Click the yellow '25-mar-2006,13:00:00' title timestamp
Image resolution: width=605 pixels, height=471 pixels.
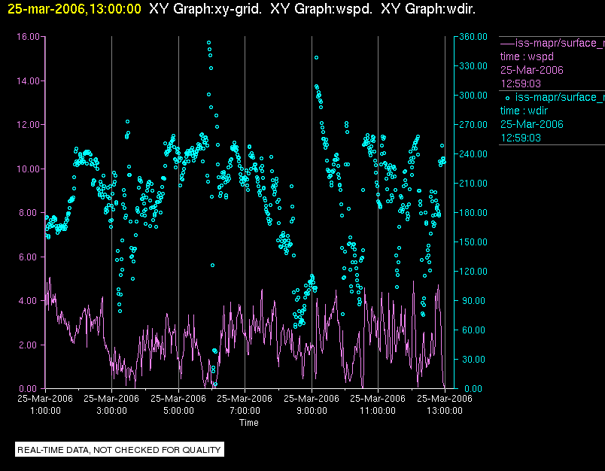click(74, 9)
